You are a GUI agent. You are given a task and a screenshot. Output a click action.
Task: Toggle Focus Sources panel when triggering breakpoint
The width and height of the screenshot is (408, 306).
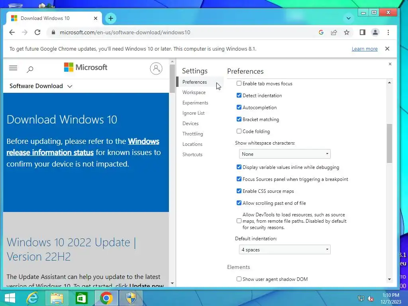239,179
